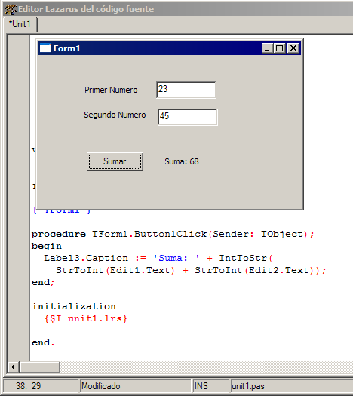Image resolution: width=353 pixels, height=396 pixels.
Task: Click the Suma: 68 result label
Action: (x=182, y=161)
